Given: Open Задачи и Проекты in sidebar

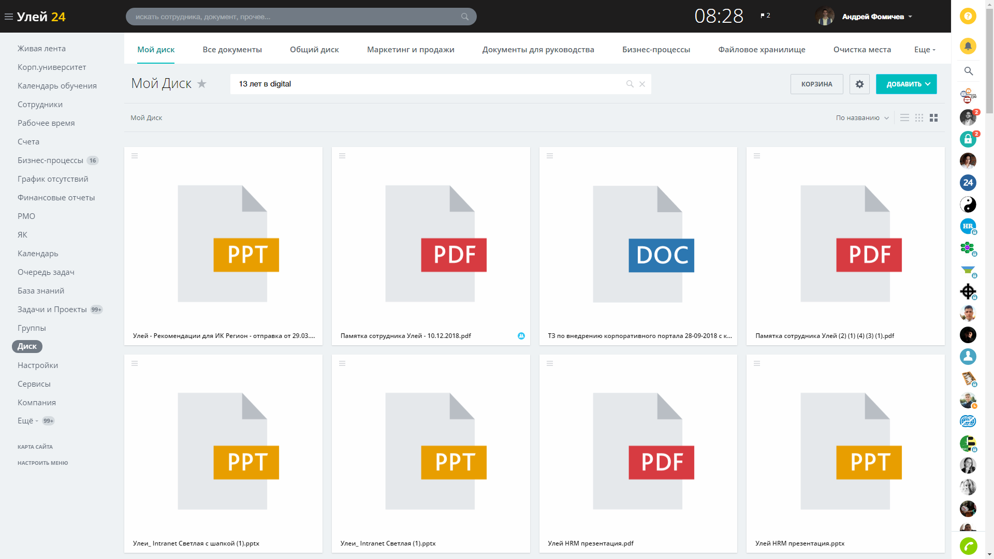Looking at the screenshot, I should 52,310.
